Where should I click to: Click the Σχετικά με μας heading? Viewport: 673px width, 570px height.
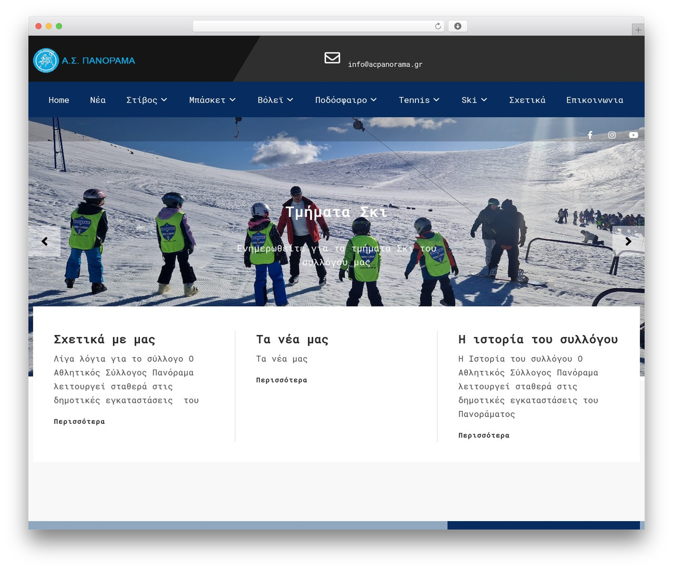pyautogui.click(x=105, y=340)
